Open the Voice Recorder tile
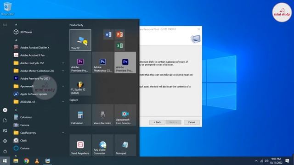294x165 pixels. [x=103, y=115]
